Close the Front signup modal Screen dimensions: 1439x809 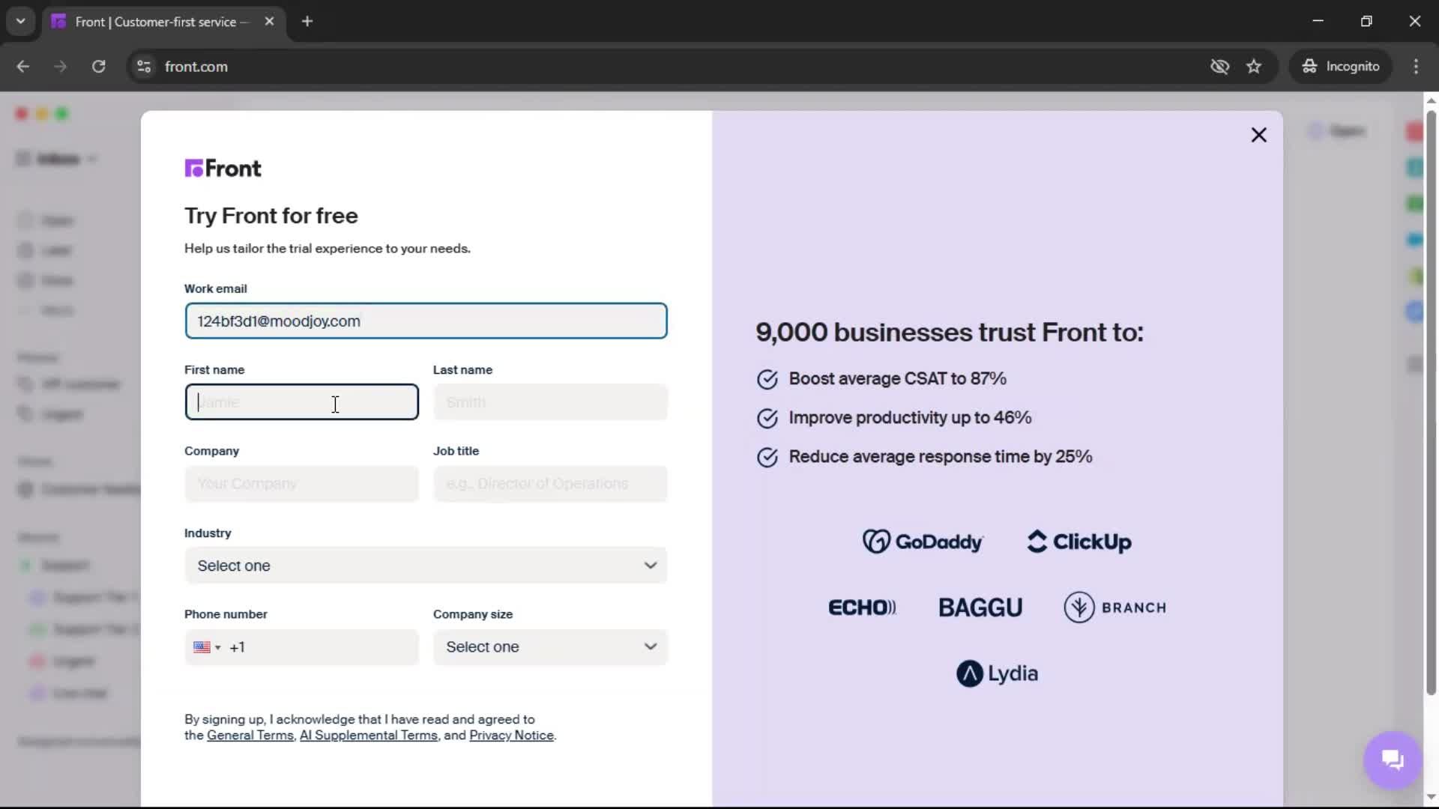(1258, 135)
